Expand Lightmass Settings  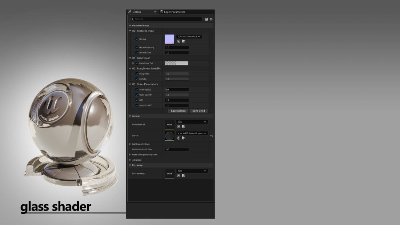click(x=130, y=144)
